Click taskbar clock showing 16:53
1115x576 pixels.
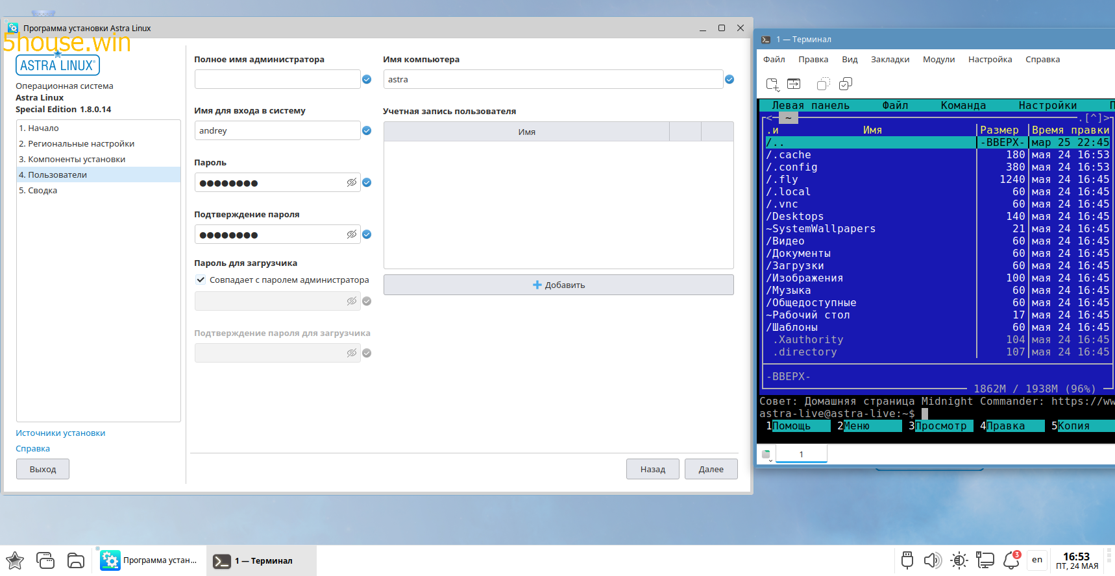pyautogui.click(x=1077, y=560)
